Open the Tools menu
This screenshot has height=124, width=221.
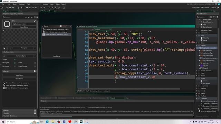[28, 4]
